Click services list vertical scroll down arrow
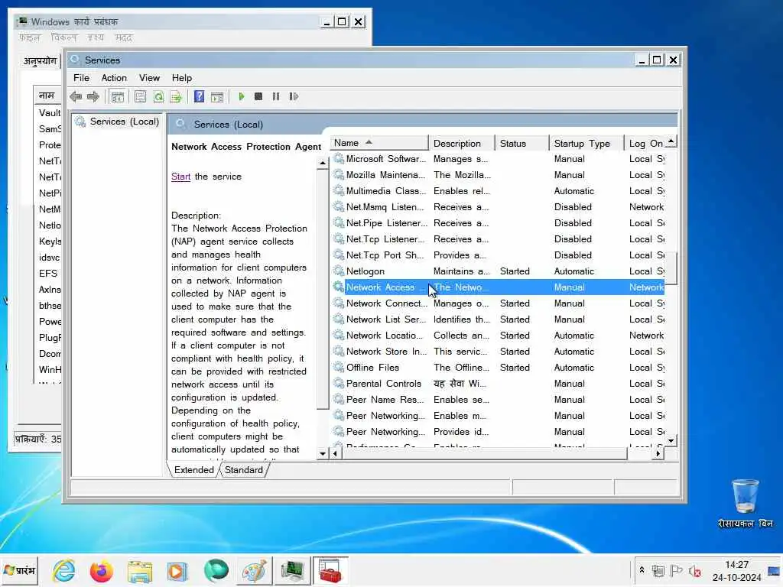The width and height of the screenshot is (783, 587). (x=671, y=440)
